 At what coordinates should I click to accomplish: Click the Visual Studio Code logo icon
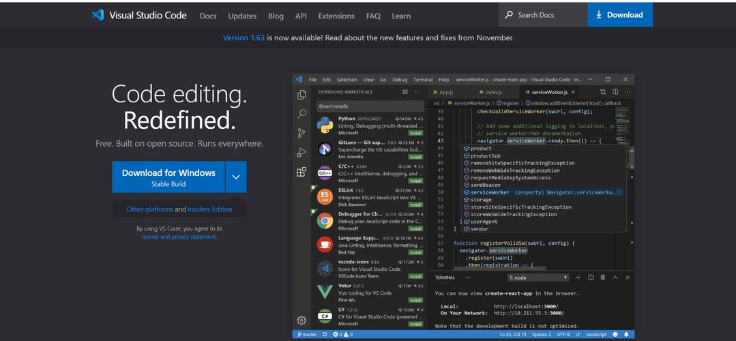coord(98,15)
